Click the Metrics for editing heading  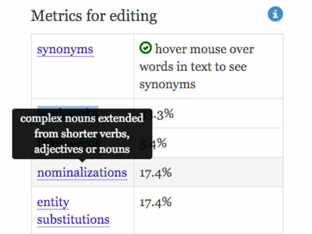tap(94, 16)
